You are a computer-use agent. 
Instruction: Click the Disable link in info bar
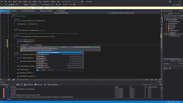(x=44, y=8)
